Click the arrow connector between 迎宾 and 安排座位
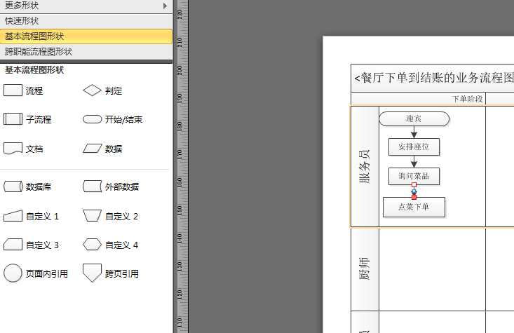The height and width of the screenshot is (333, 514). click(414, 132)
